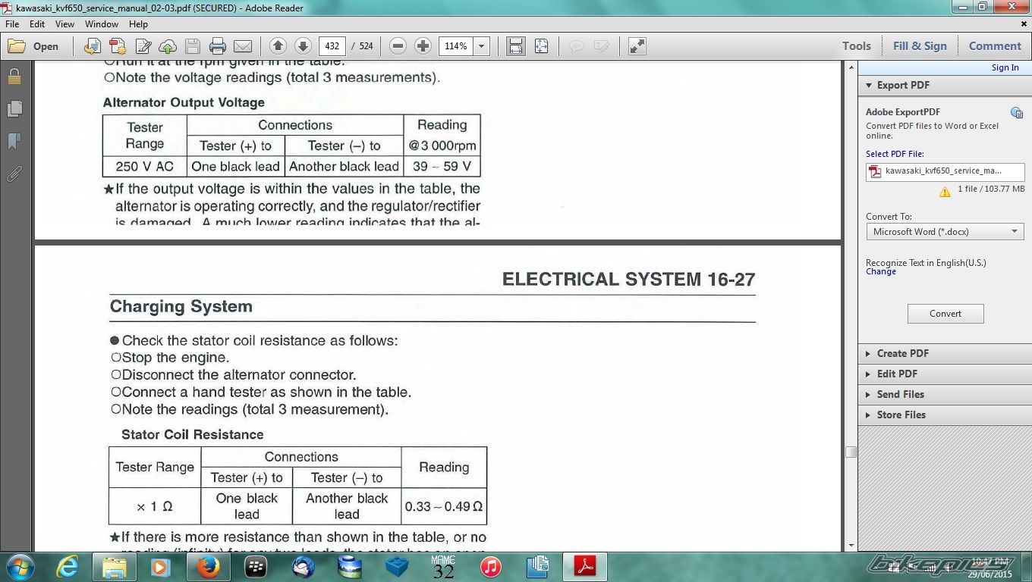Click the fit one full page icon

click(x=541, y=46)
